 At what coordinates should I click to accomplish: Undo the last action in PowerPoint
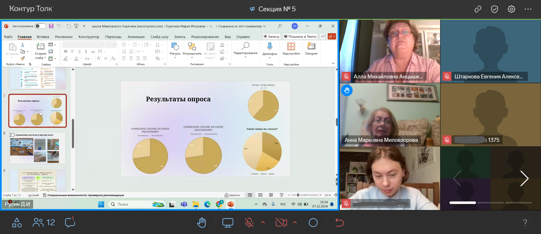coord(59,26)
